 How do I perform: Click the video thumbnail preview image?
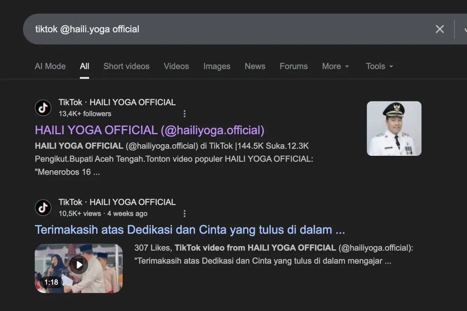coord(79,268)
